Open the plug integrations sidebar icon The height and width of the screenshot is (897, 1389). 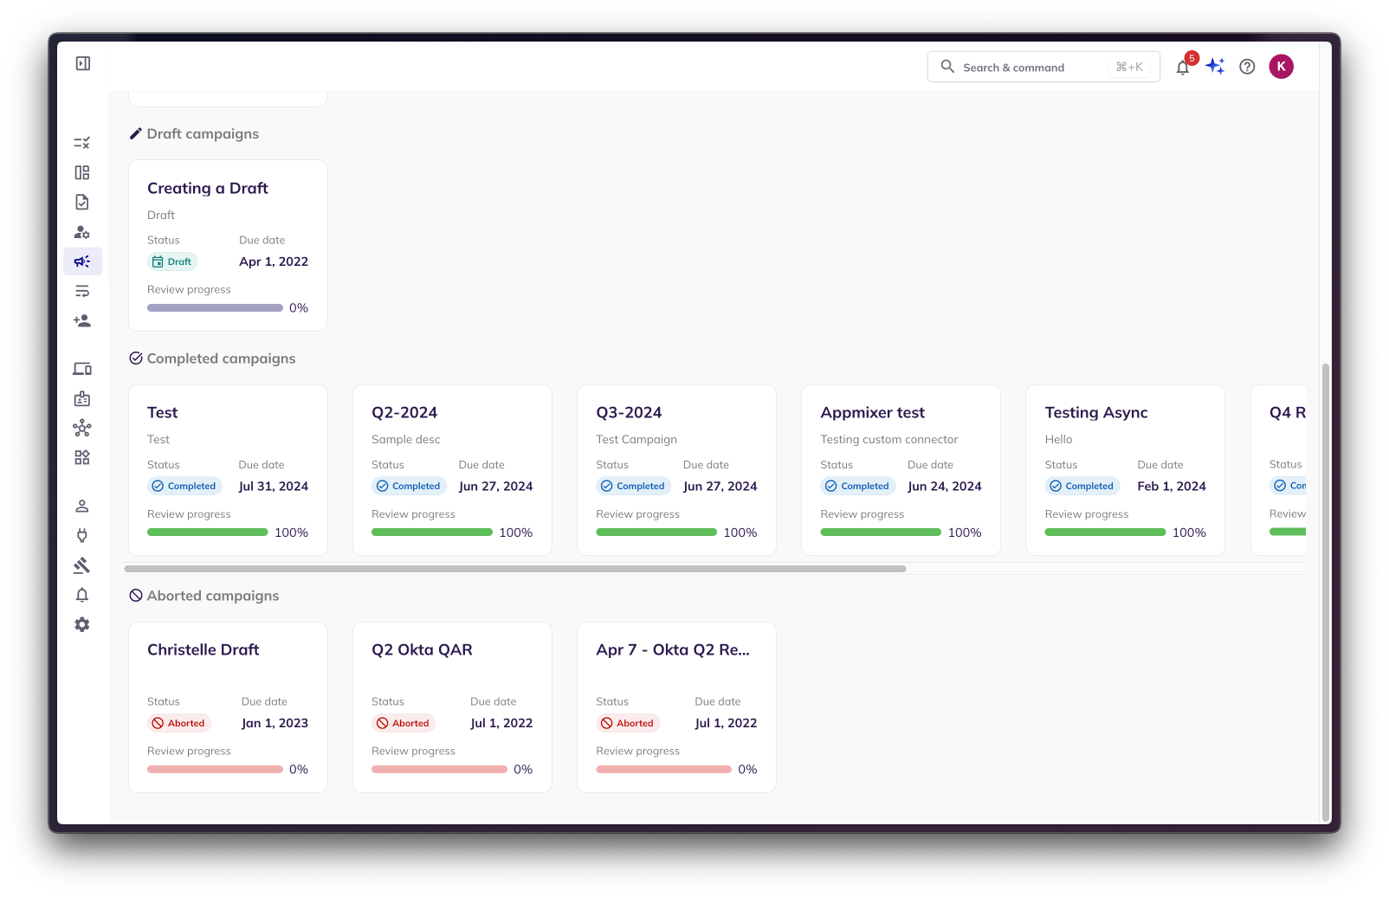(82, 535)
